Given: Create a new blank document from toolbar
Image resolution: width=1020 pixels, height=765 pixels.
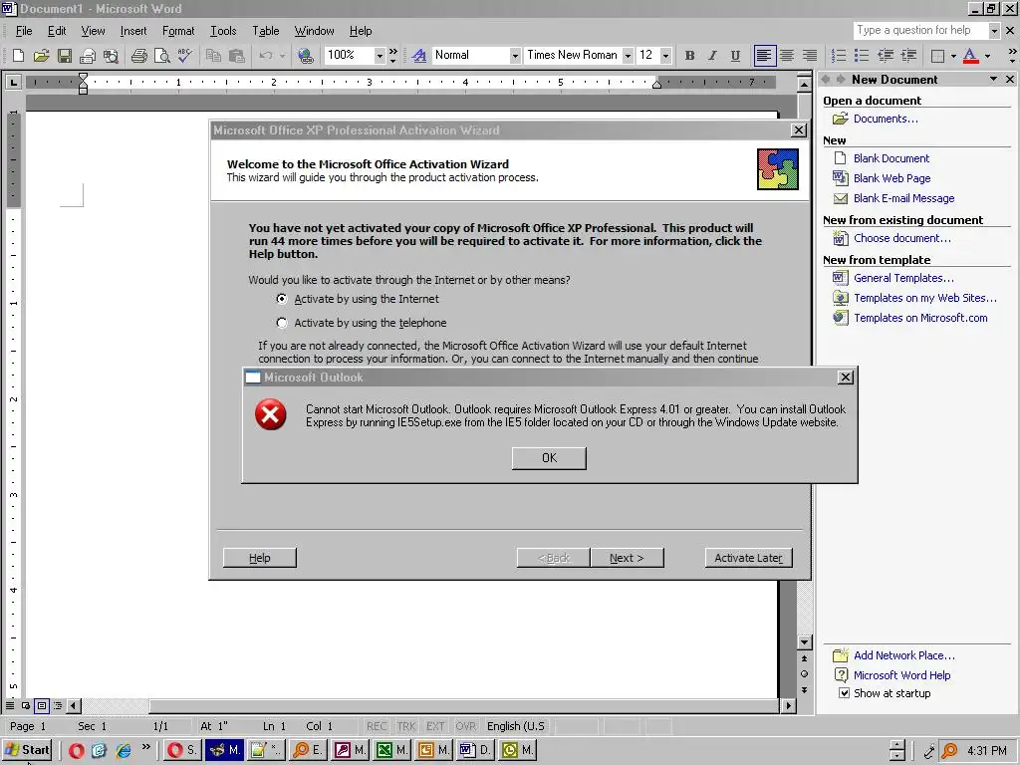Looking at the screenshot, I should tap(18, 56).
